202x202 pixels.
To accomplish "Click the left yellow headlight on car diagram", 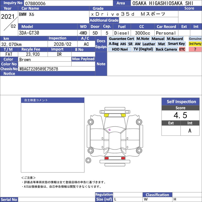I will (x=107, y=115).
